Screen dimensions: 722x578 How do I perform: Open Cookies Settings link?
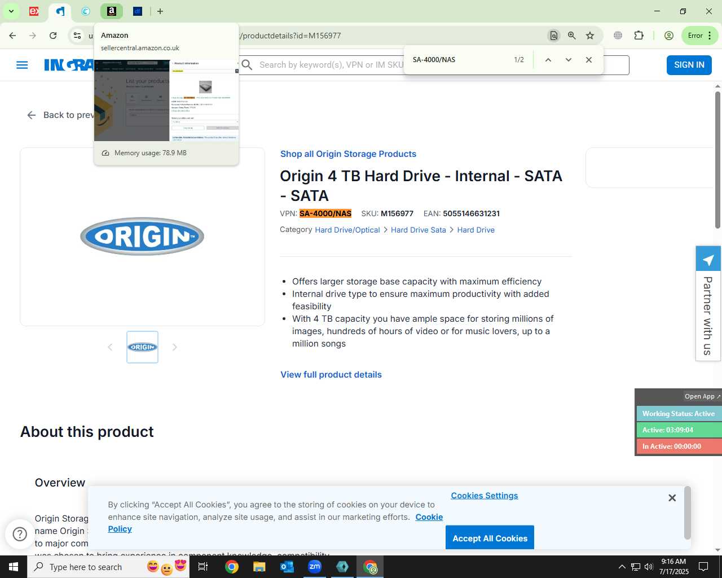point(485,496)
